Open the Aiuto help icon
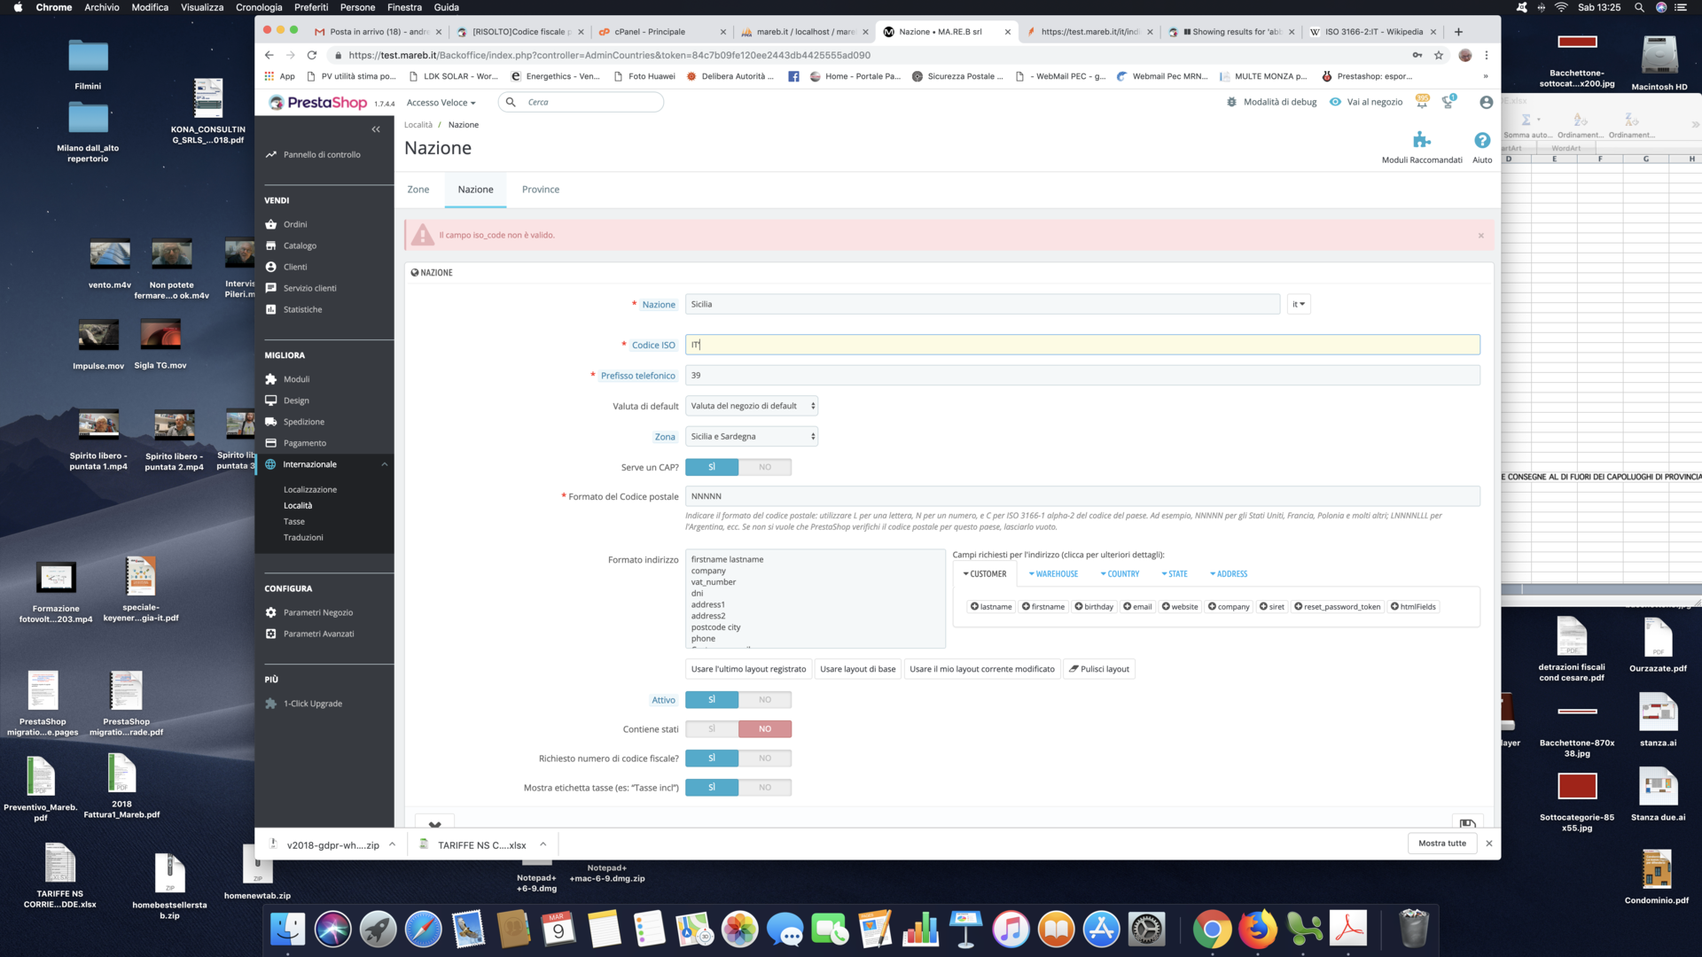Viewport: 1702px width, 957px height. (1482, 140)
